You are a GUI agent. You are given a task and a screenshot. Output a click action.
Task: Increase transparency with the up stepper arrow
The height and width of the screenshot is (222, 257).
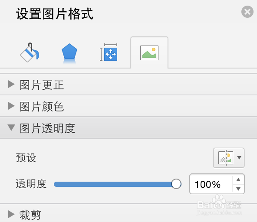click(x=238, y=180)
